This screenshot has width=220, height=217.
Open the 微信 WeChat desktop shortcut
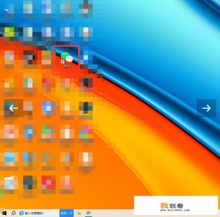tap(67, 60)
